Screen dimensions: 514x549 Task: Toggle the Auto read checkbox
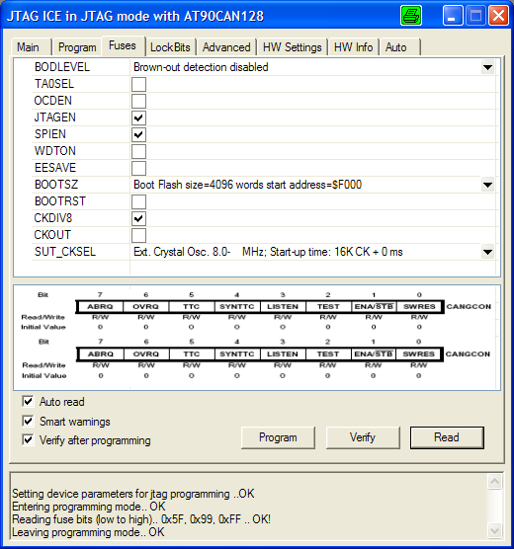coord(28,401)
